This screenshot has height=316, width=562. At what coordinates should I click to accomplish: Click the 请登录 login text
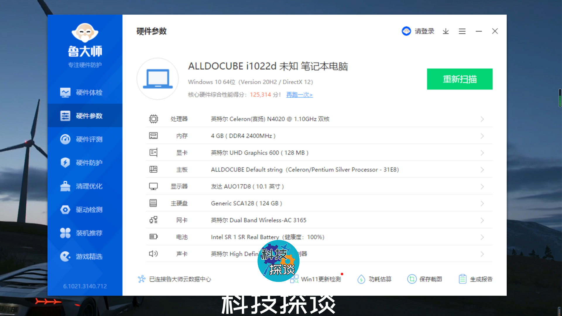[x=424, y=31]
